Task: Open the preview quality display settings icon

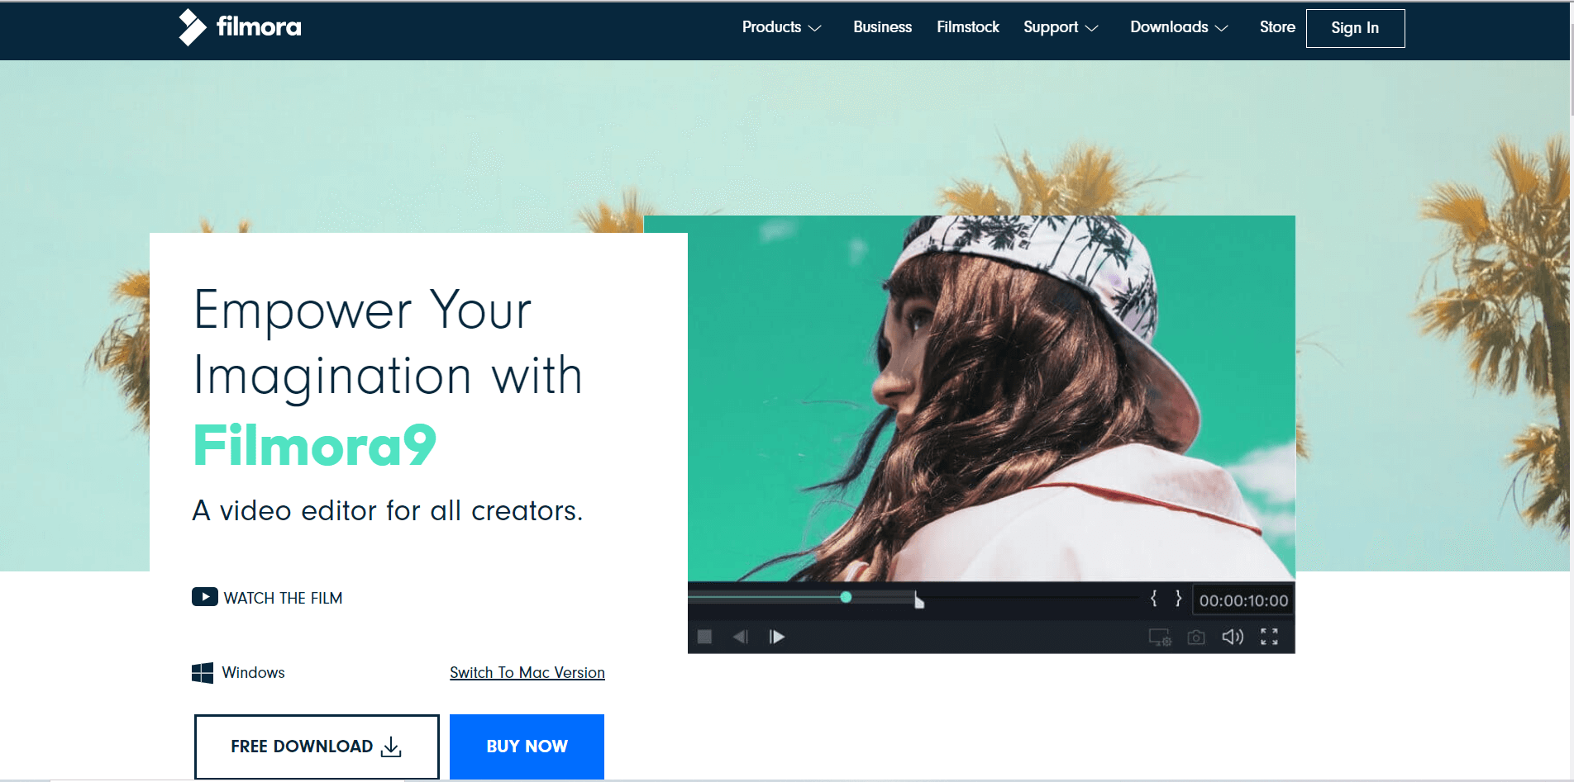Action: (1160, 637)
